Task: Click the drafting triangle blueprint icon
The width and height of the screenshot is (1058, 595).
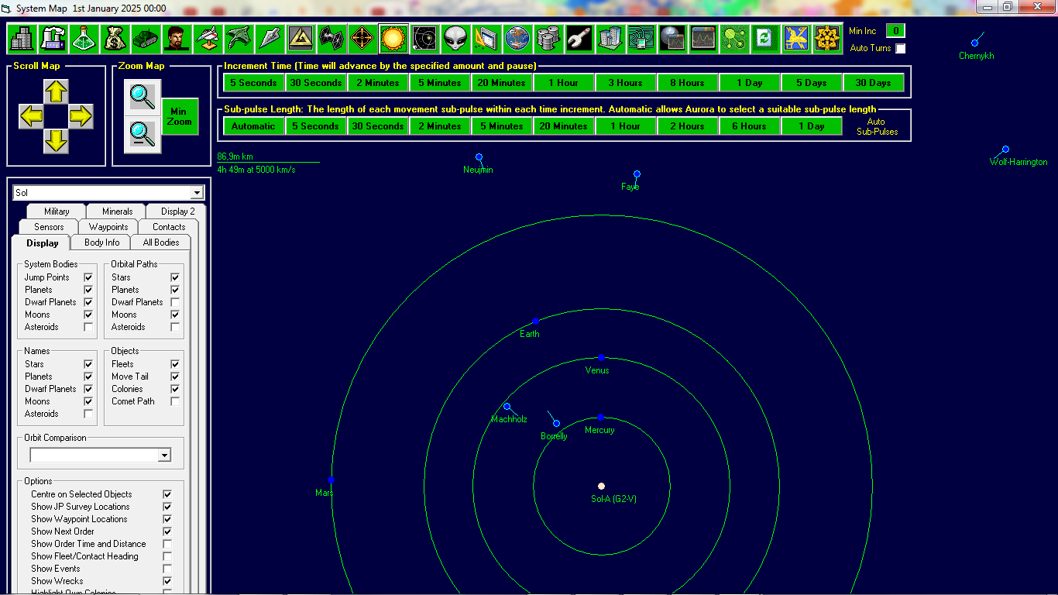Action: [487, 37]
